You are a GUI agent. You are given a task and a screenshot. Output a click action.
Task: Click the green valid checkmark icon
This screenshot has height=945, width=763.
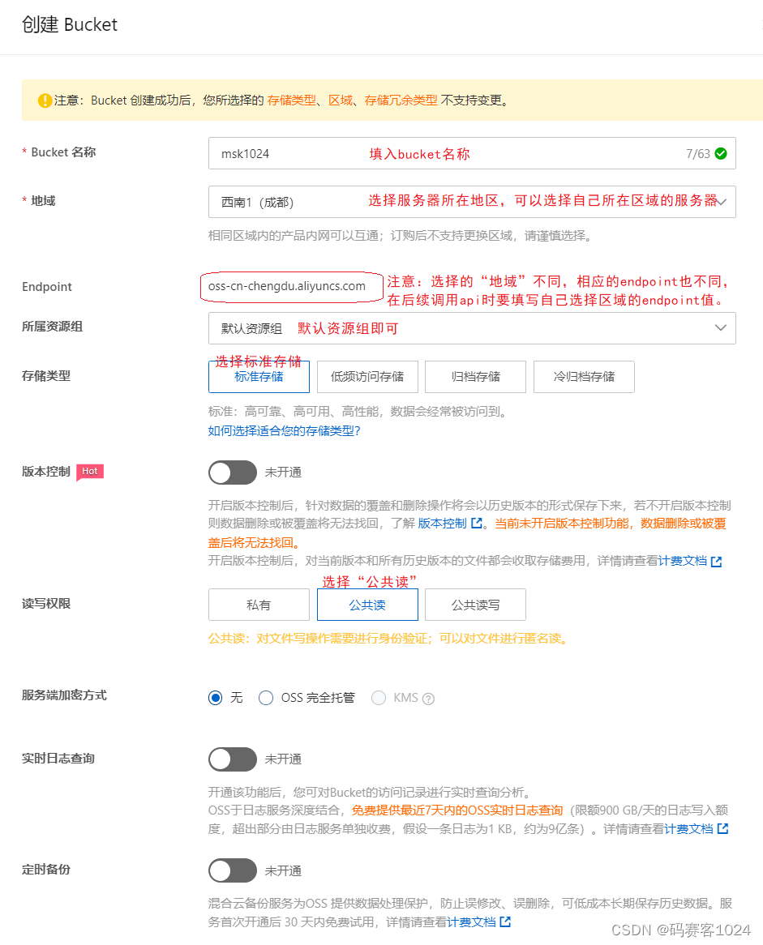[x=721, y=154]
